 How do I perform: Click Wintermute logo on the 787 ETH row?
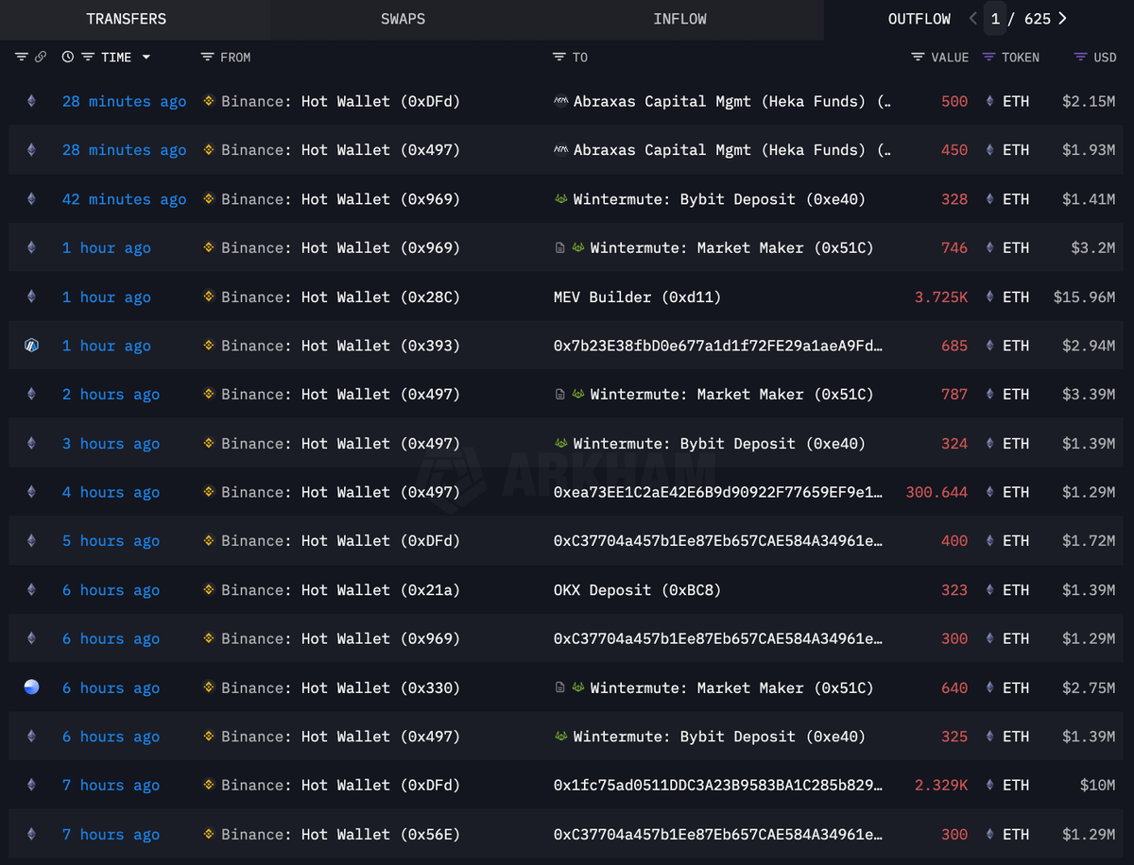577,395
